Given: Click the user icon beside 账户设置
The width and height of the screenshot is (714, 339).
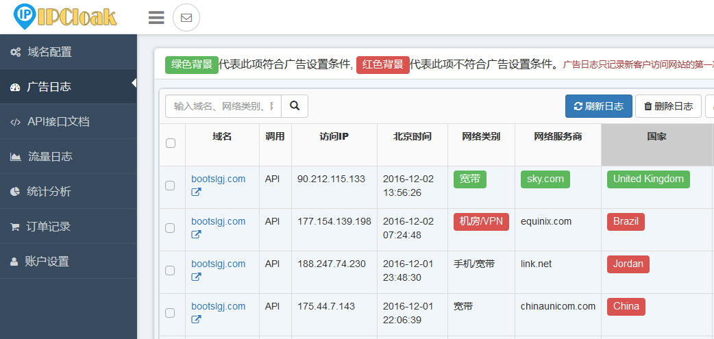Looking at the screenshot, I should point(14,262).
